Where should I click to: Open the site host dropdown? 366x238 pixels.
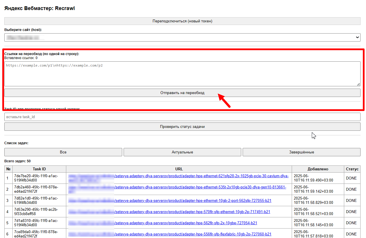182,37
